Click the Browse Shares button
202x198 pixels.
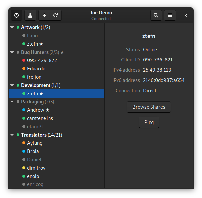149,107
